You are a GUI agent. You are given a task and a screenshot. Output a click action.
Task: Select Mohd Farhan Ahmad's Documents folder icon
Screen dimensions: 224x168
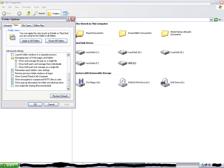165,33
